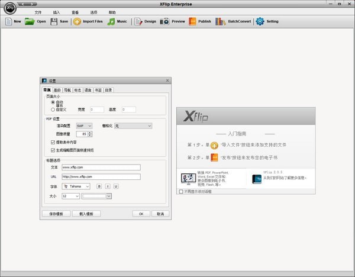Switch to the 书签 tab
Viewport: 355px width, 277px height.
(x=98, y=90)
